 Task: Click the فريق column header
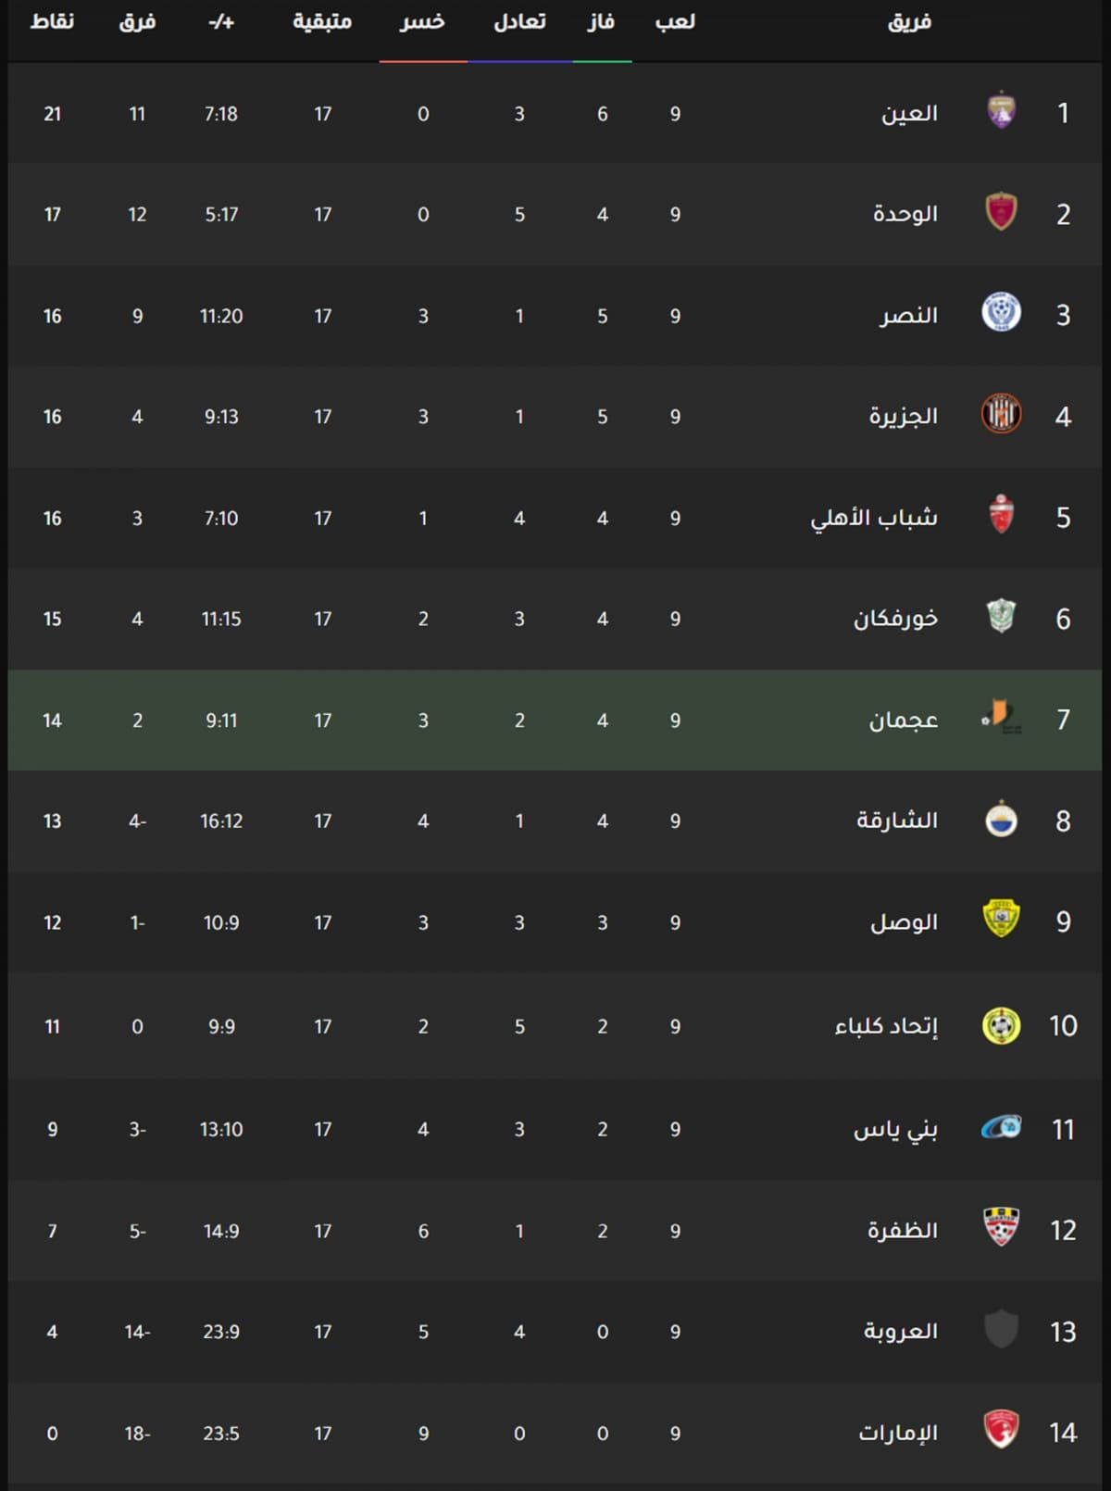pyautogui.click(x=909, y=21)
